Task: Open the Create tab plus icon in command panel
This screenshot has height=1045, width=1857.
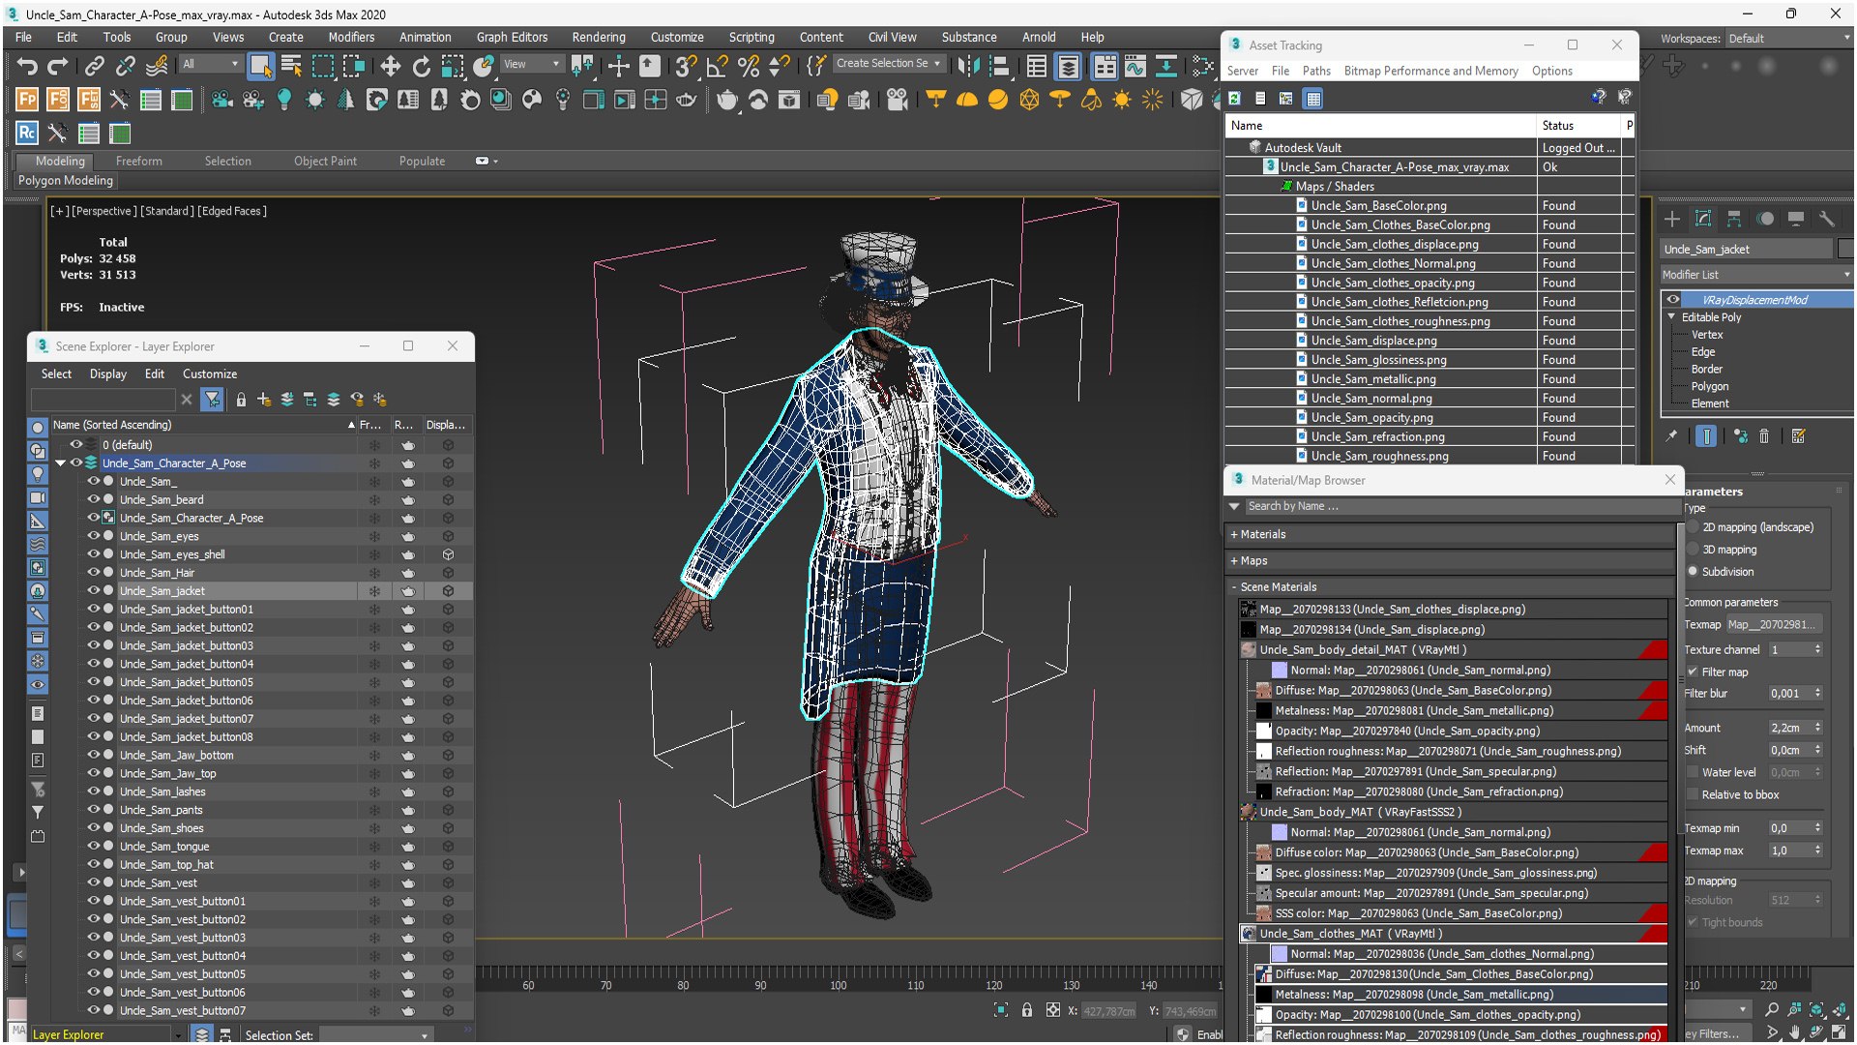Action: [1671, 219]
